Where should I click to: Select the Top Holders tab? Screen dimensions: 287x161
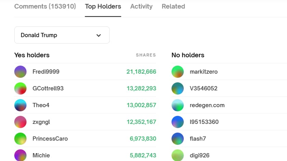(x=103, y=6)
